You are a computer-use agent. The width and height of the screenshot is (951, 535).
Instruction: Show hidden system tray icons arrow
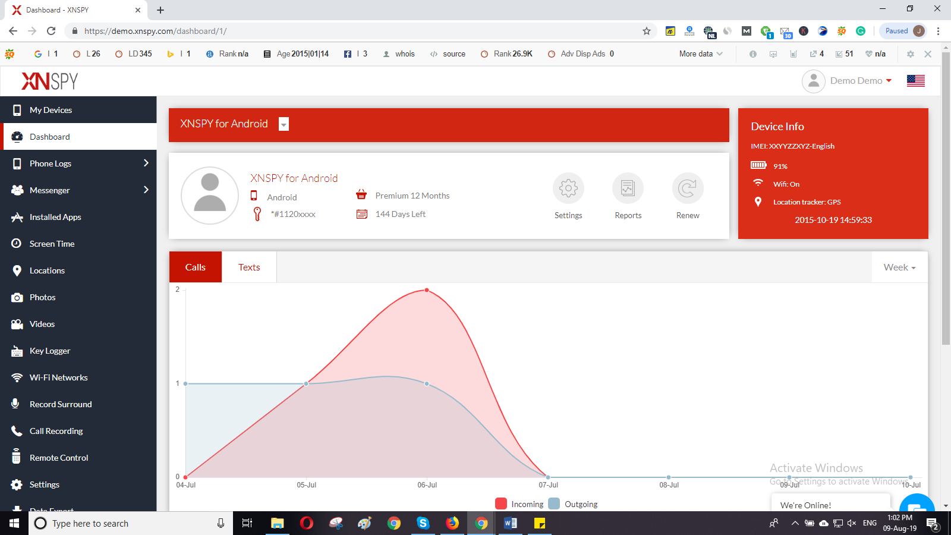tap(795, 523)
